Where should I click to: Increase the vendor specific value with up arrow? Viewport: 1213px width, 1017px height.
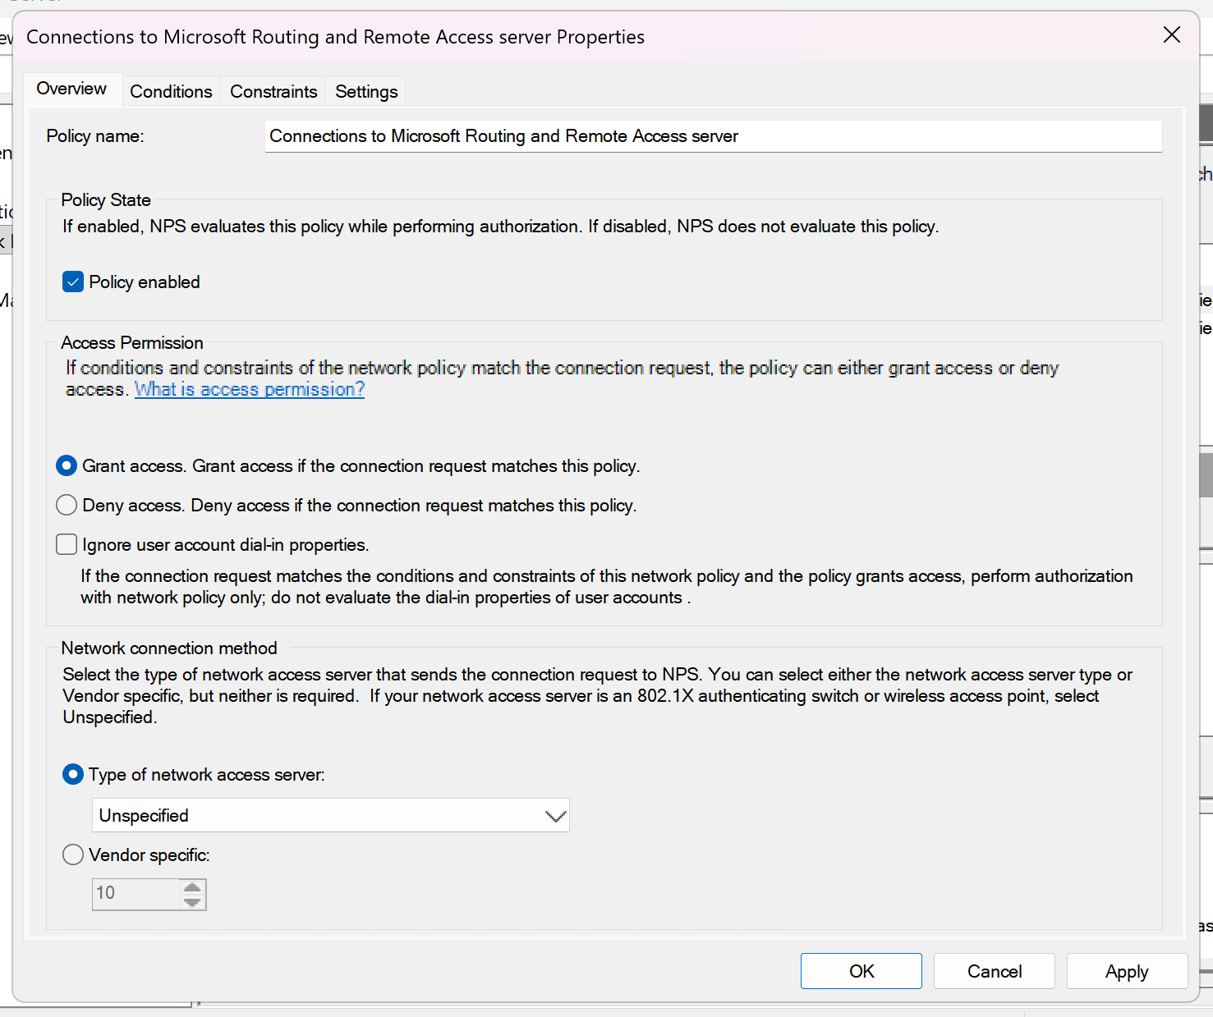pos(192,886)
